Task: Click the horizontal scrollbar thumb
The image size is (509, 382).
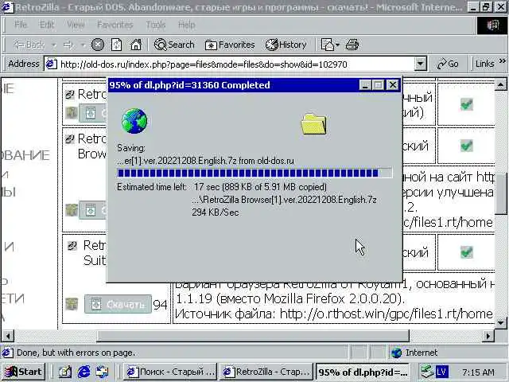Action: [253, 336]
